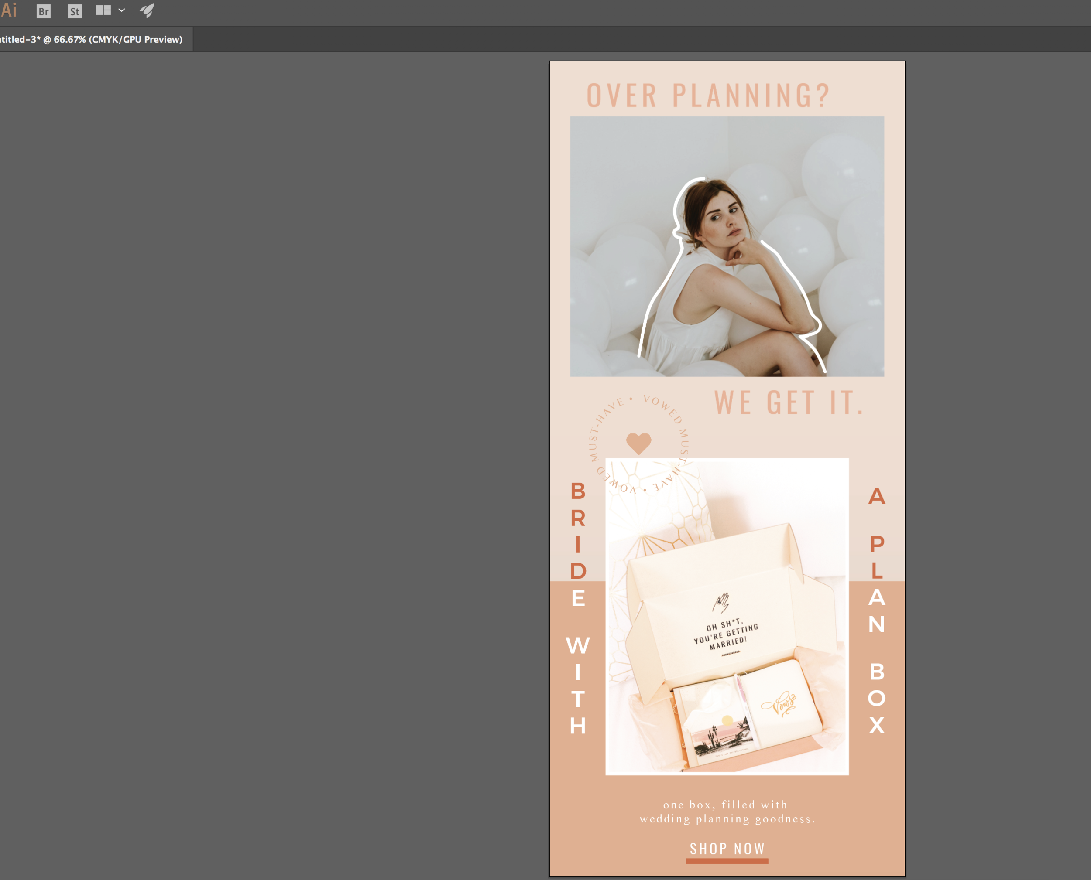1091x880 pixels.
Task: Click the Illustrator Ai logo icon
Action: (9, 10)
